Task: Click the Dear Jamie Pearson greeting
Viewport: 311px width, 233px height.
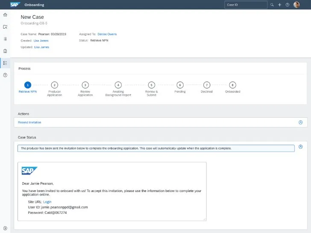Action: (x=38, y=183)
